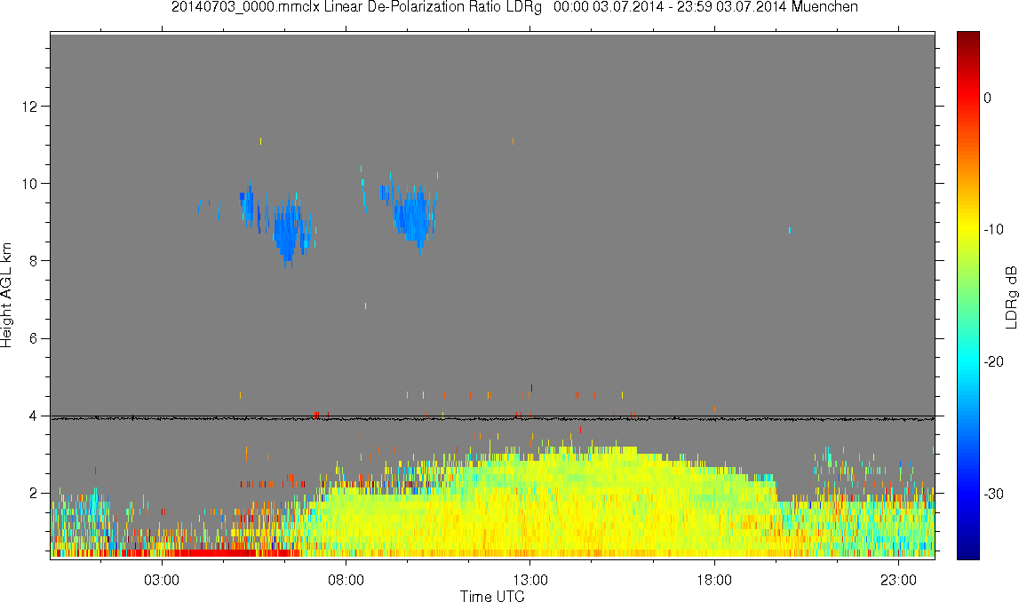Click the 'LDRg dB' colorbar label
Image resolution: width=1019 pixels, height=602 pixels.
tap(1010, 297)
